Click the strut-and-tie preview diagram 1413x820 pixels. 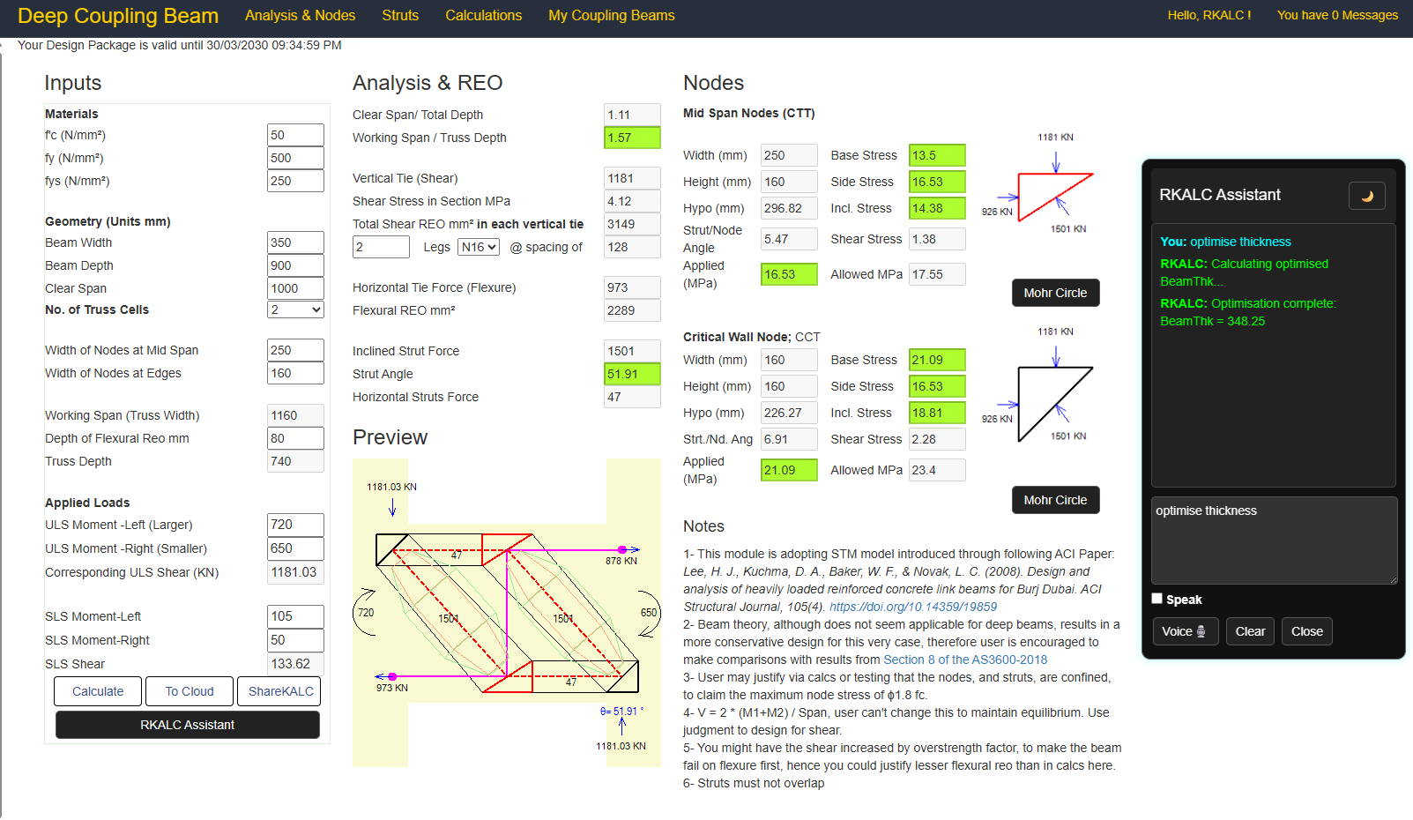pos(506,613)
